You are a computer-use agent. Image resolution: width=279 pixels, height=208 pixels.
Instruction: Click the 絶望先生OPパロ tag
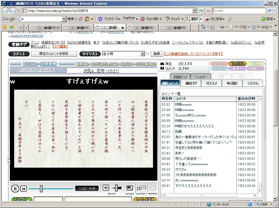53,43
